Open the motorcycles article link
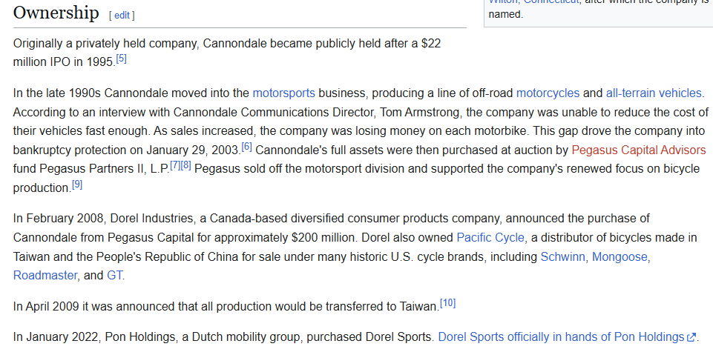The image size is (713, 355). (548, 93)
